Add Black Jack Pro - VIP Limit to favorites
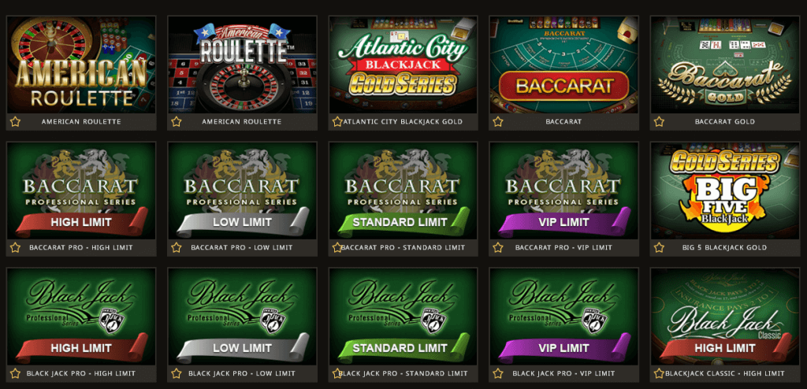The height and width of the screenshot is (389, 807). tap(498, 373)
